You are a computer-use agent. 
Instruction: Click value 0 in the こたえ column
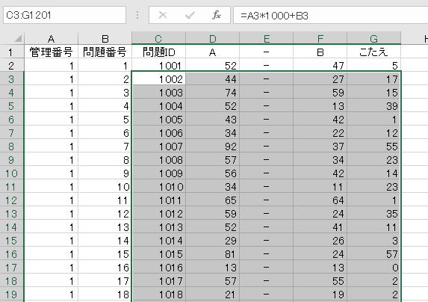coord(373,268)
